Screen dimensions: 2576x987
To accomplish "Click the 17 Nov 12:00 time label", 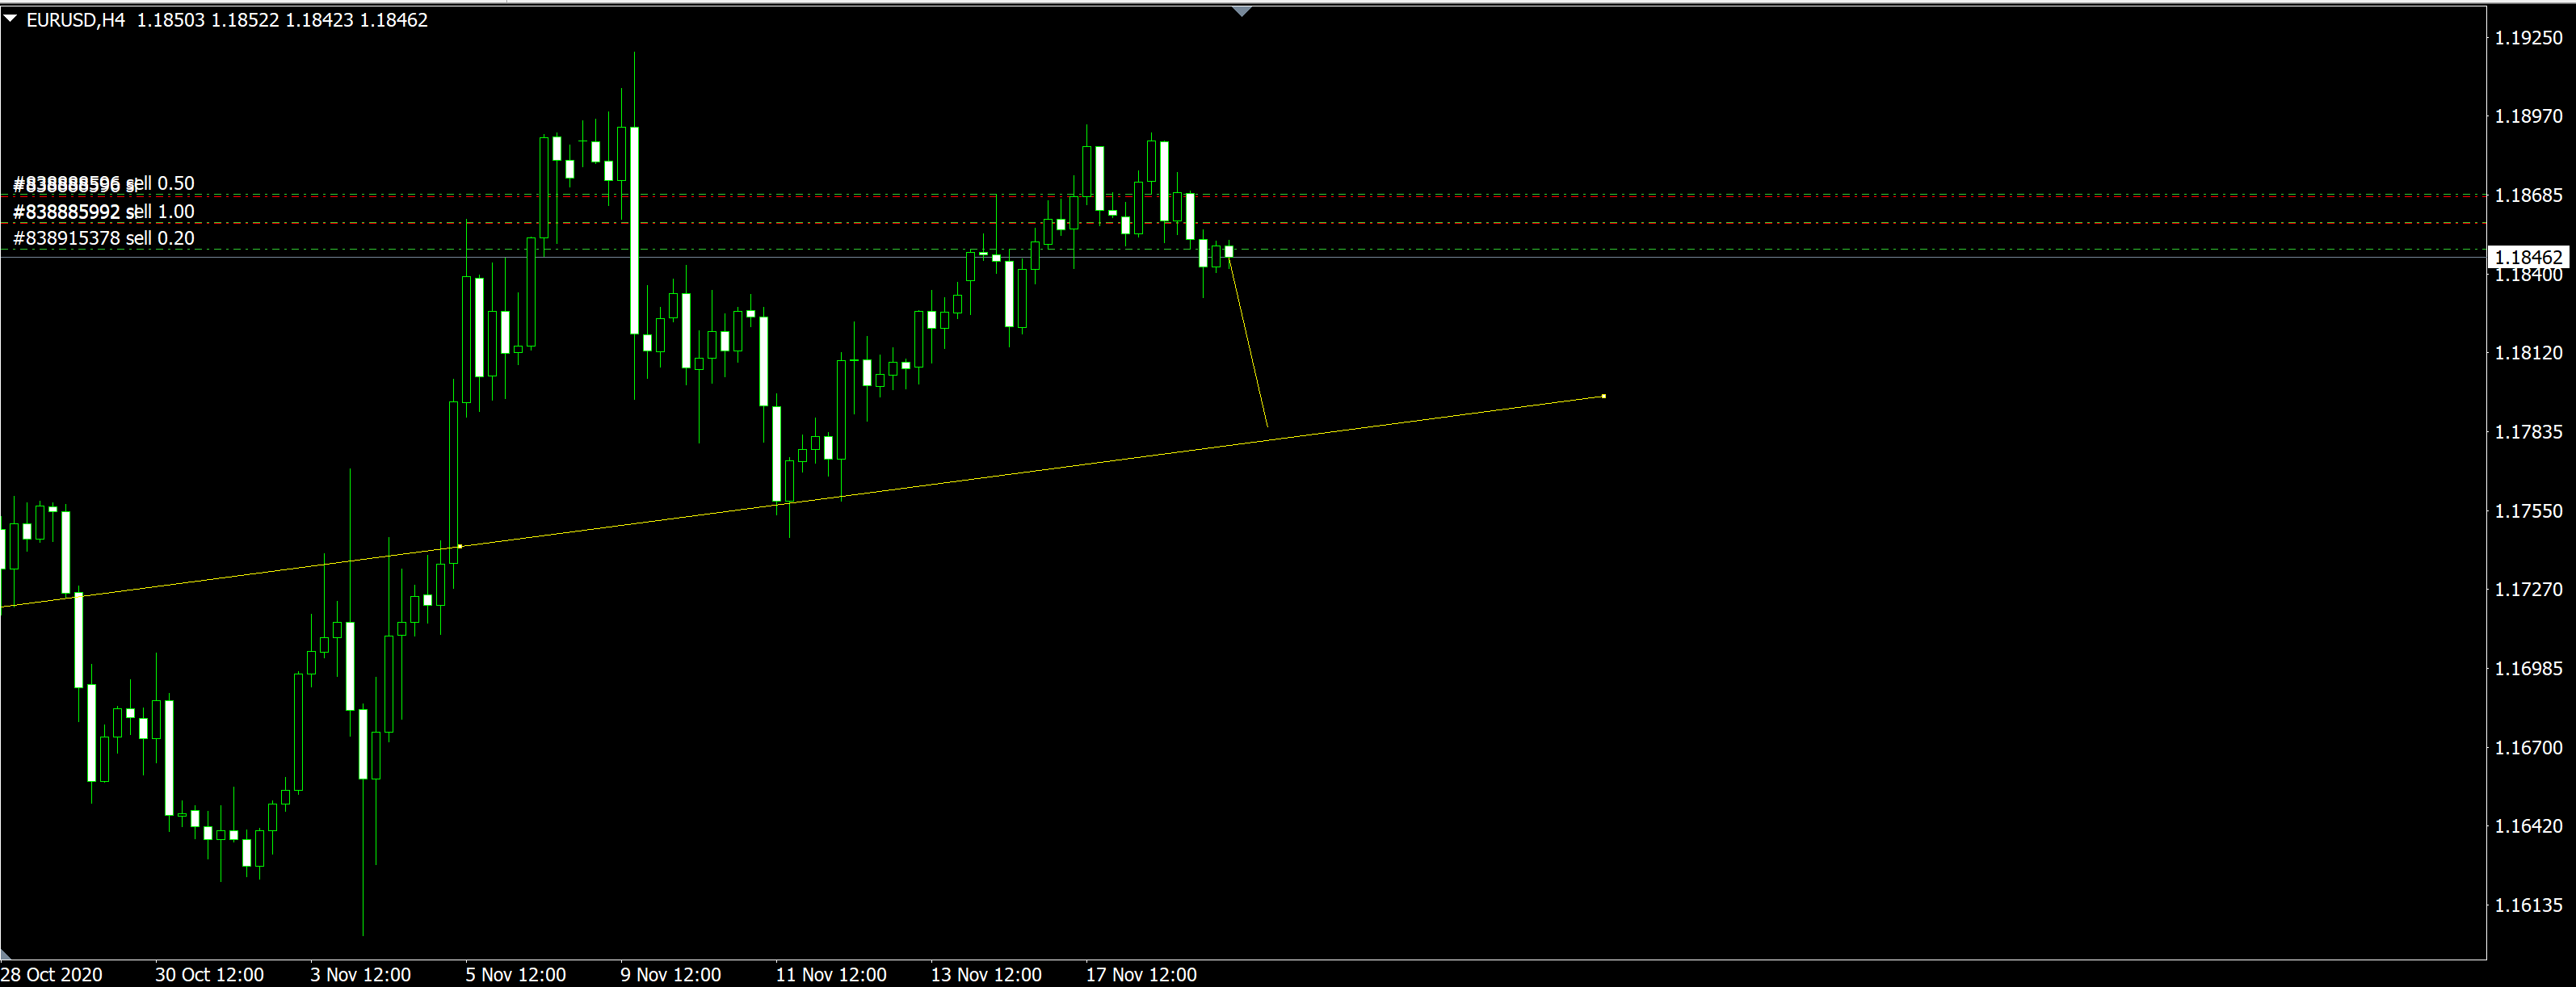I will click(1141, 974).
